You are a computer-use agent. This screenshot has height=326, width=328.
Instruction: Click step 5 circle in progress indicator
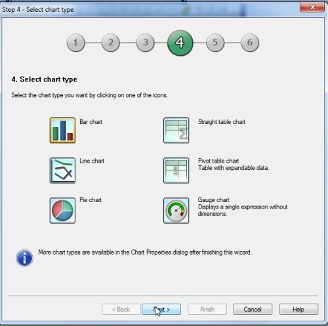(x=215, y=43)
